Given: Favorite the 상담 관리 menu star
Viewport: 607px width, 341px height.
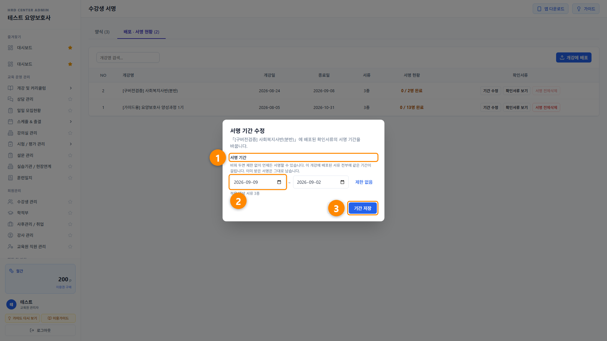Looking at the screenshot, I should point(70,99).
